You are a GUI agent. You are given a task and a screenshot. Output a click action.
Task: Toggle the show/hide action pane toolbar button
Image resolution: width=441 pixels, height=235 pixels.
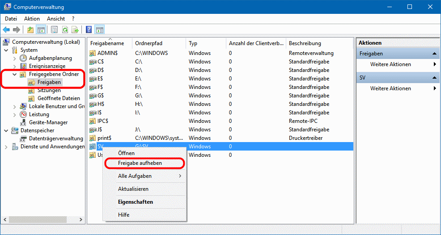[100, 30]
